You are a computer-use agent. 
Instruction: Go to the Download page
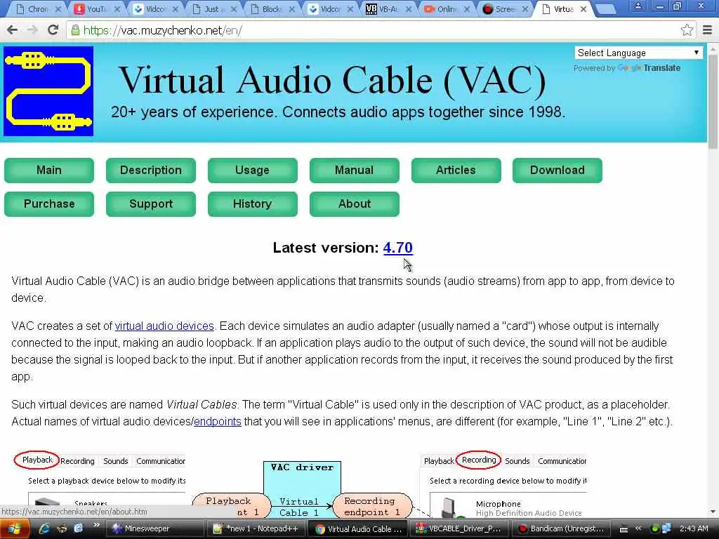click(557, 170)
